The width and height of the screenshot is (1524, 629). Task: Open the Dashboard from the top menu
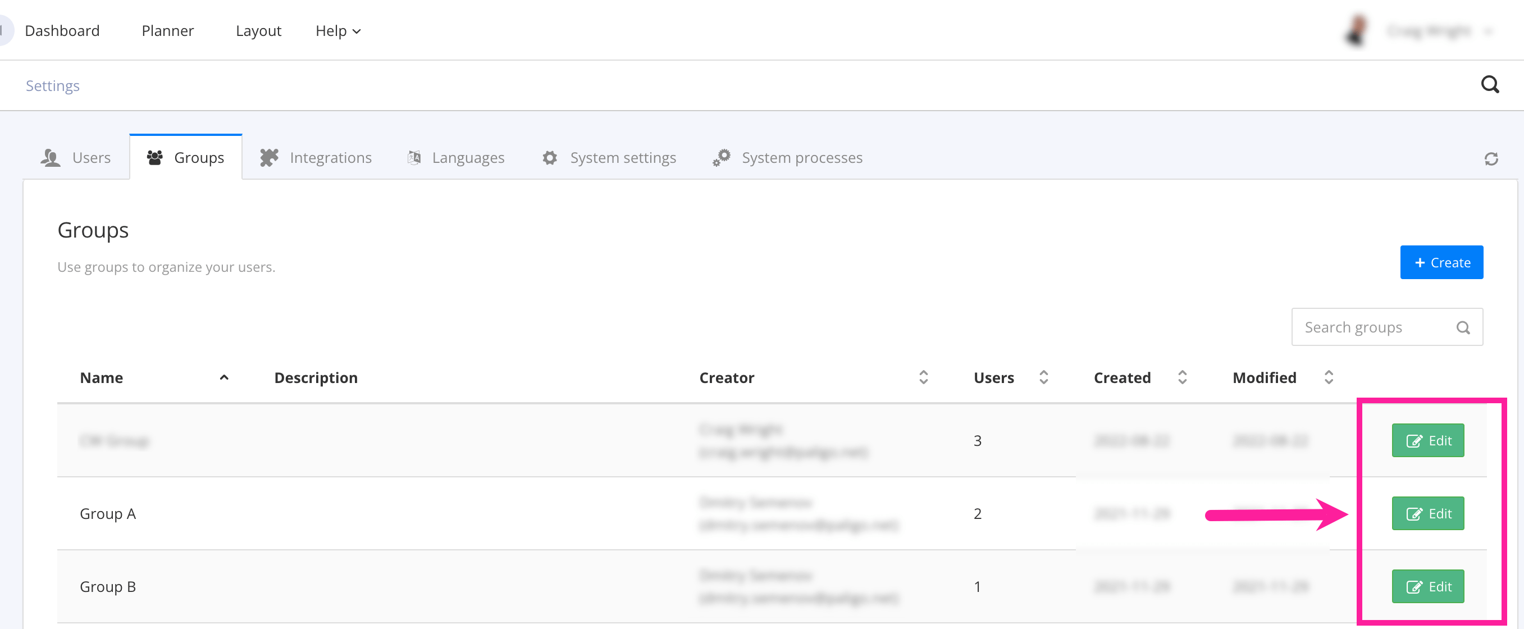click(x=62, y=31)
